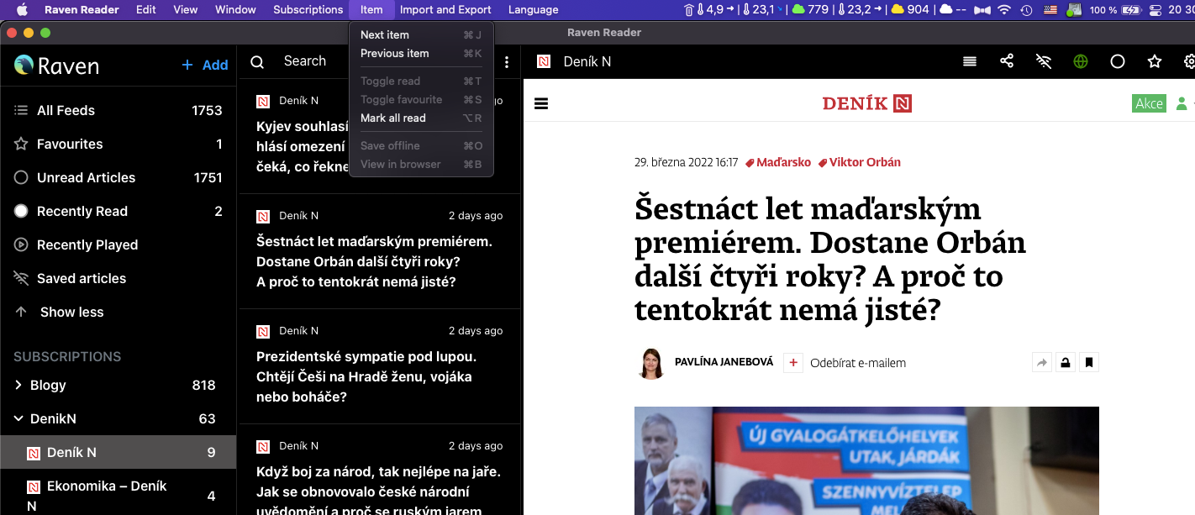This screenshot has width=1195, height=515.
Task: Follow the Viktor Orbán tag link
Action: pos(860,162)
